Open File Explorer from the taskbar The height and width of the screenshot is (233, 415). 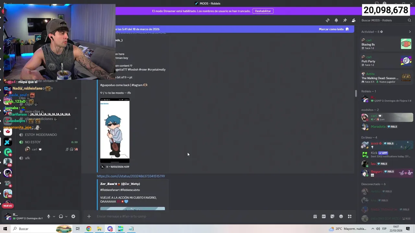(99, 229)
